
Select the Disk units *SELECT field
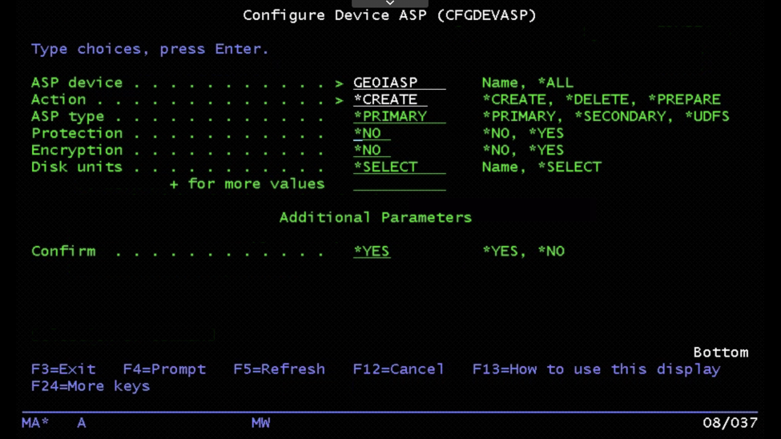click(400, 167)
